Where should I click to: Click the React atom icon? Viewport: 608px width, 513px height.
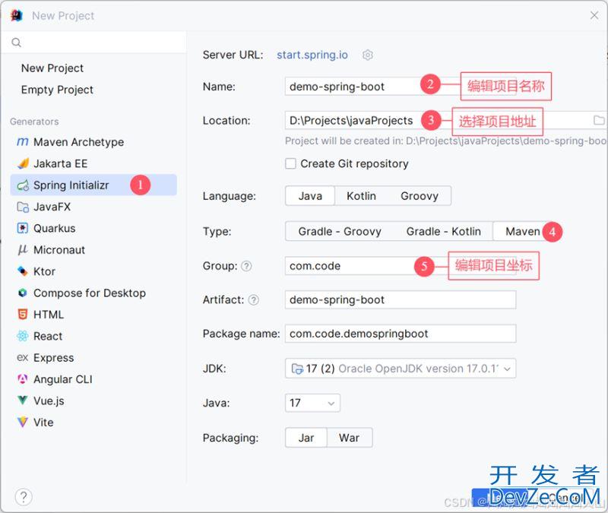[x=23, y=336]
